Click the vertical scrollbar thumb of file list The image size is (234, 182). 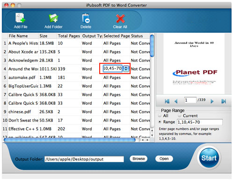pos(152,45)
